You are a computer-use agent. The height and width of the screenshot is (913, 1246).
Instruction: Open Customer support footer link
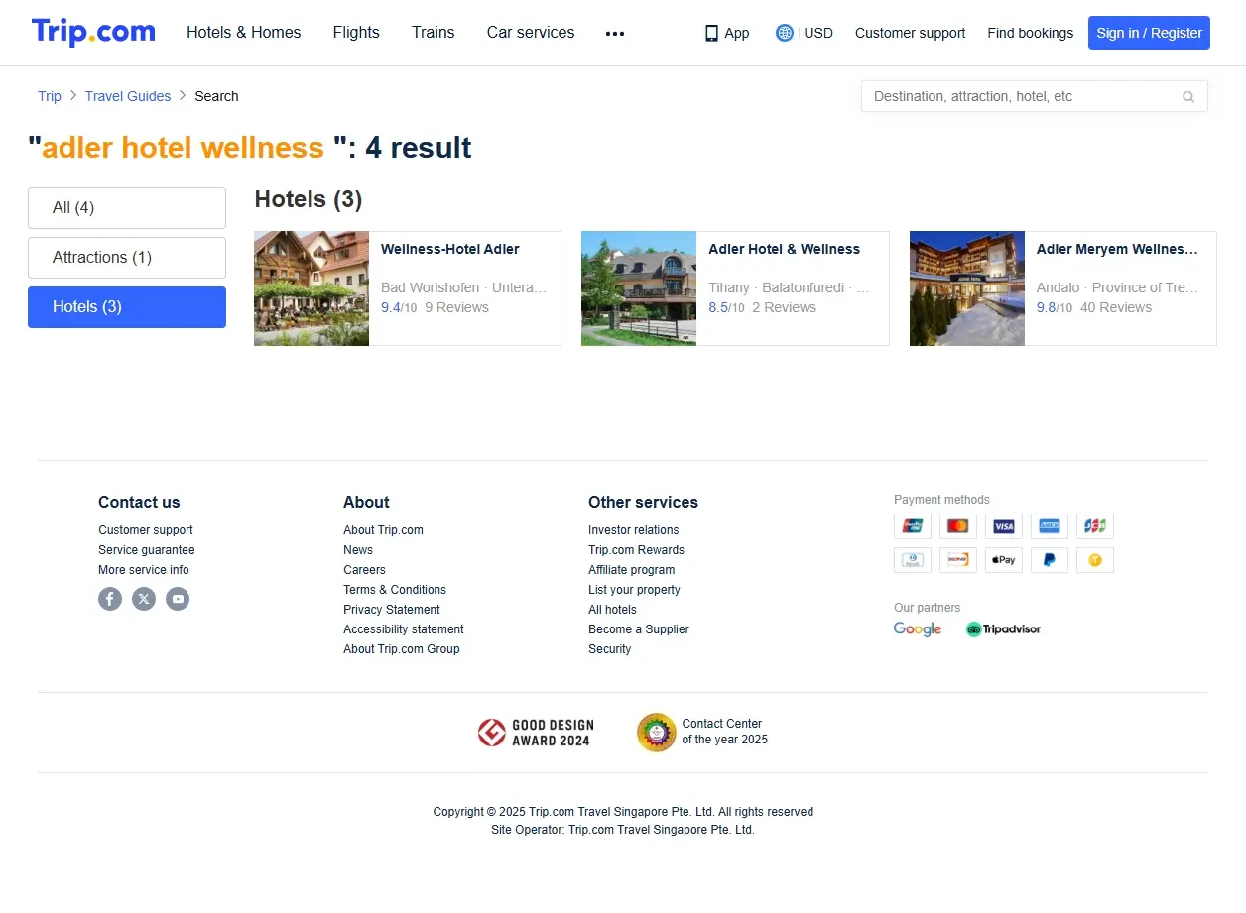pos(146,530)
